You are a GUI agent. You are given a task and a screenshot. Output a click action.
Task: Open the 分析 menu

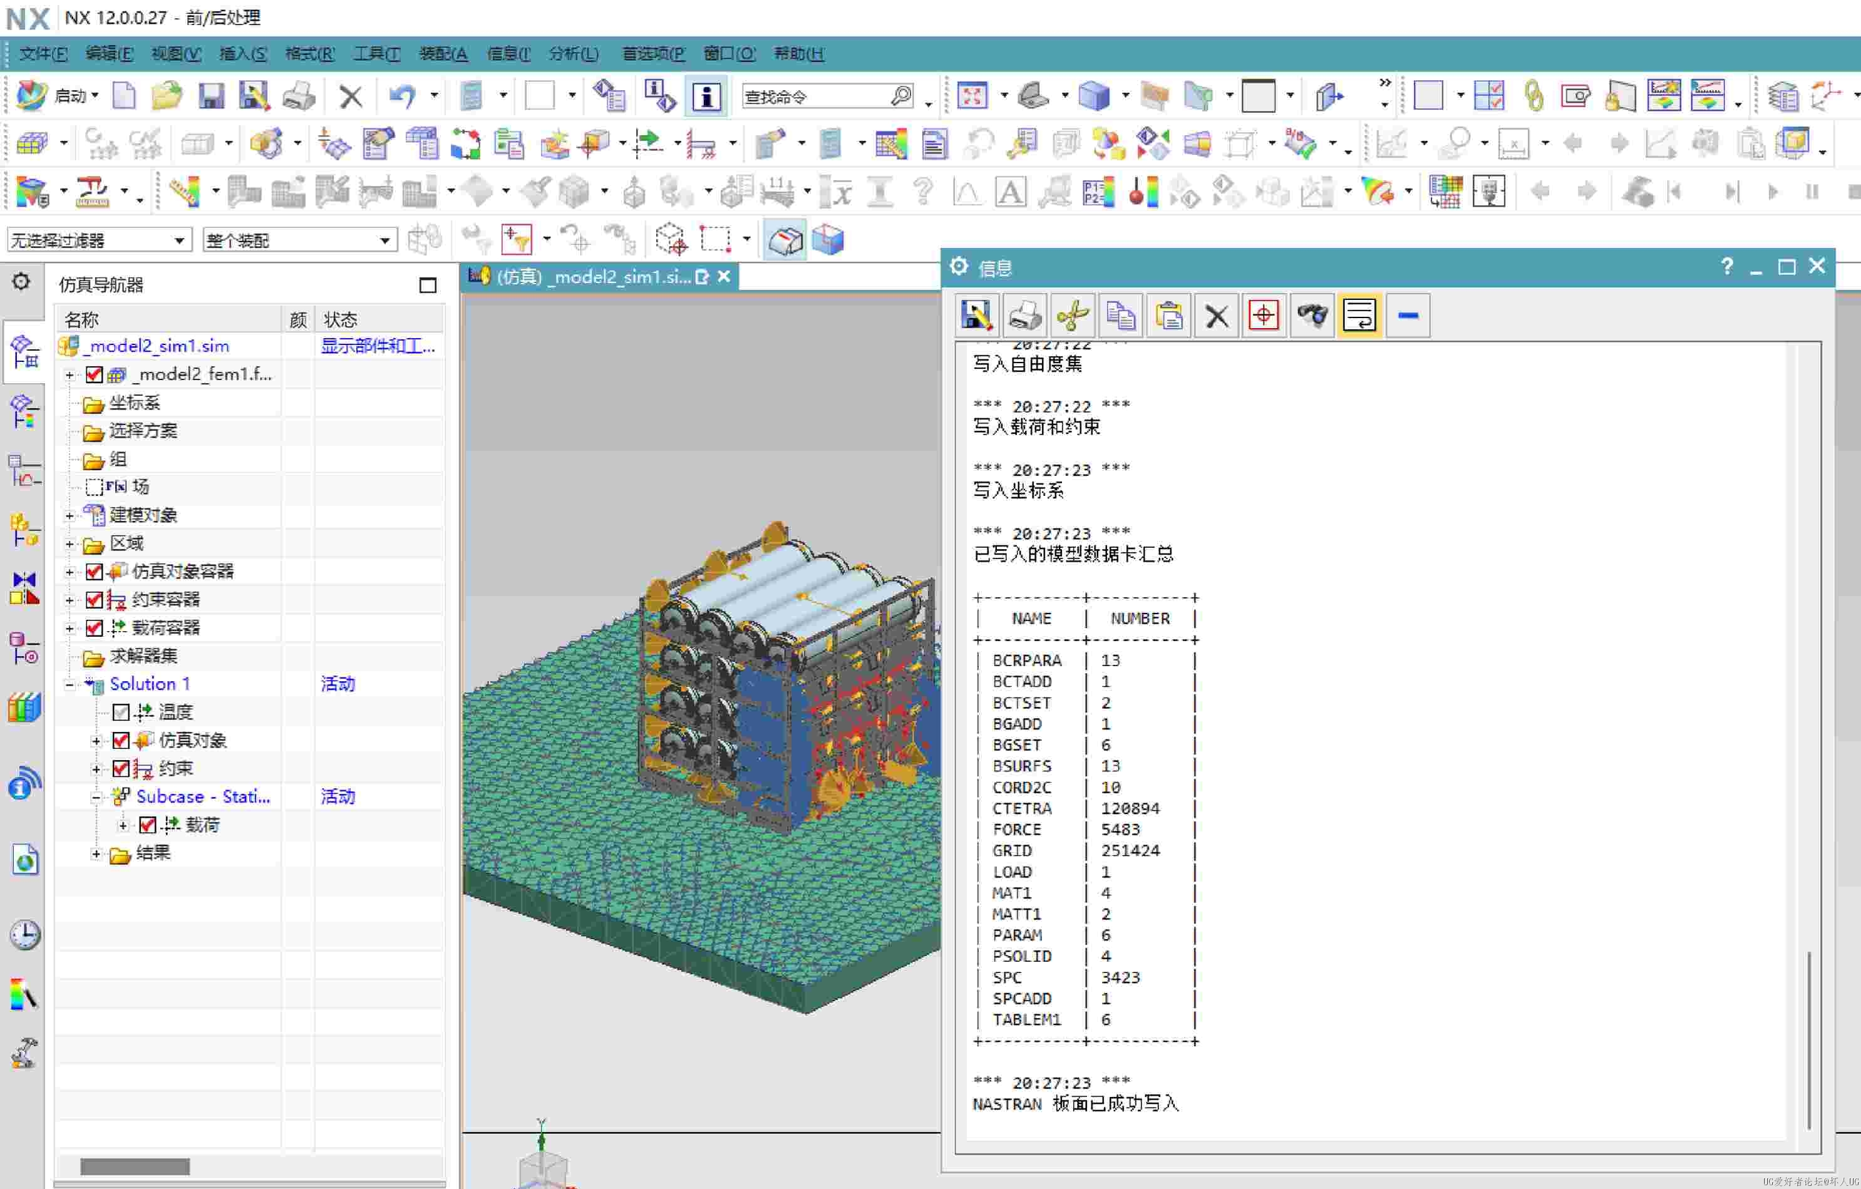[573, 53]
